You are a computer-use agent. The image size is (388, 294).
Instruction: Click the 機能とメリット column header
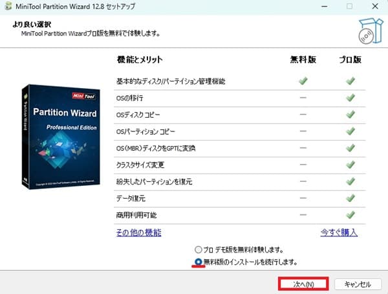point(140,60)
